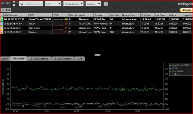This screenshot has width=193, height=114.
Task: Sort by Security column header
Action: 101,15
